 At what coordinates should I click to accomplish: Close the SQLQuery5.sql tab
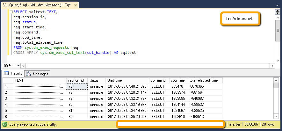pyautogui.click(x=75, y=5)
